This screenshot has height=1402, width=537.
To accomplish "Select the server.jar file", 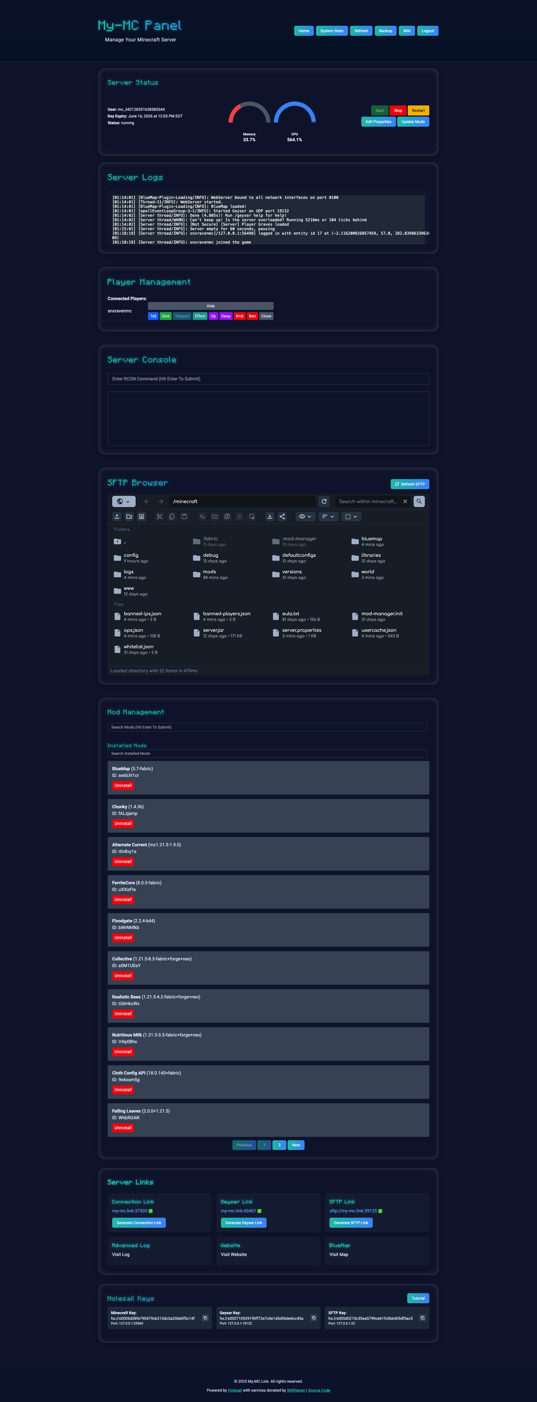I will [218, 632].
